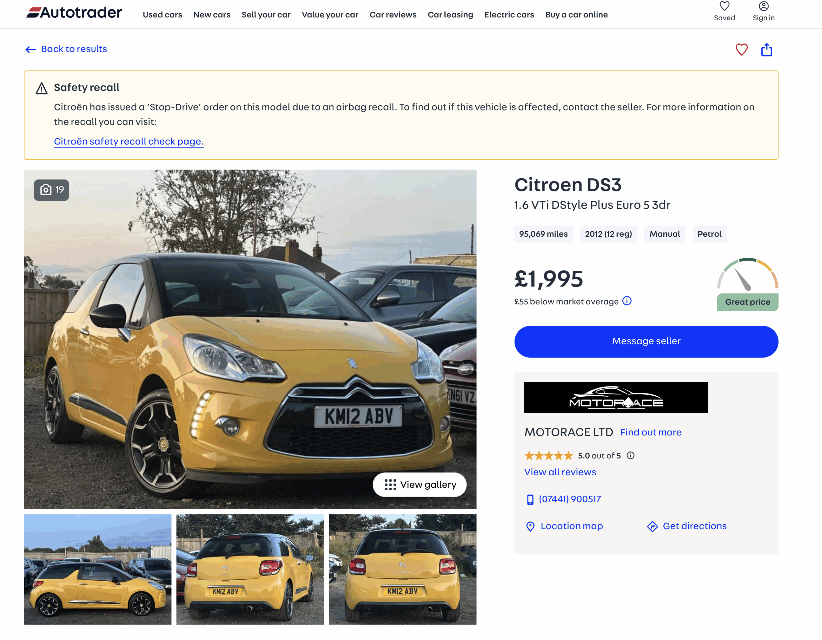
Task: Click the Get directions diamond icon
Action: click(x=652, y=526)
